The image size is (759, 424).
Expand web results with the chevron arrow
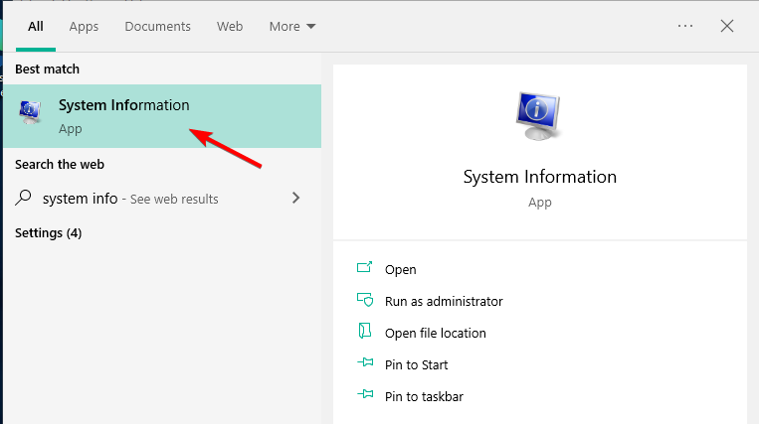(x=295, y=198)
